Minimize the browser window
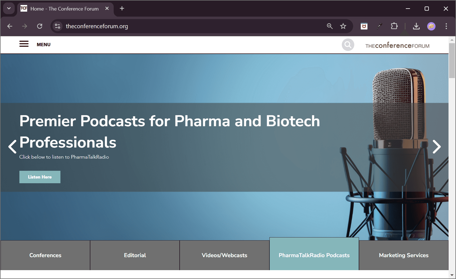Viewport: 456px width, 279px height. coord(408,9)
